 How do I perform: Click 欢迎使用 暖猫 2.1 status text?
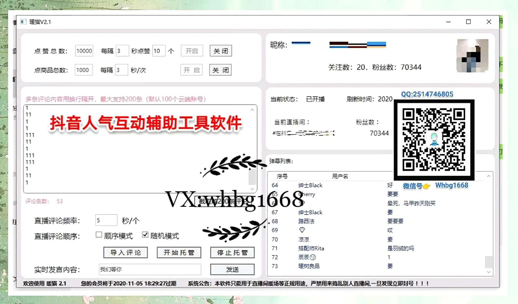45,283
